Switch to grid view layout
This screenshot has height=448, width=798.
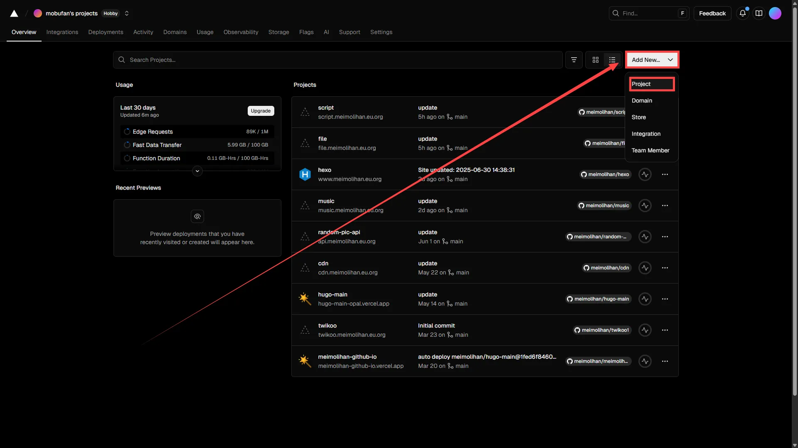[595, 60]
